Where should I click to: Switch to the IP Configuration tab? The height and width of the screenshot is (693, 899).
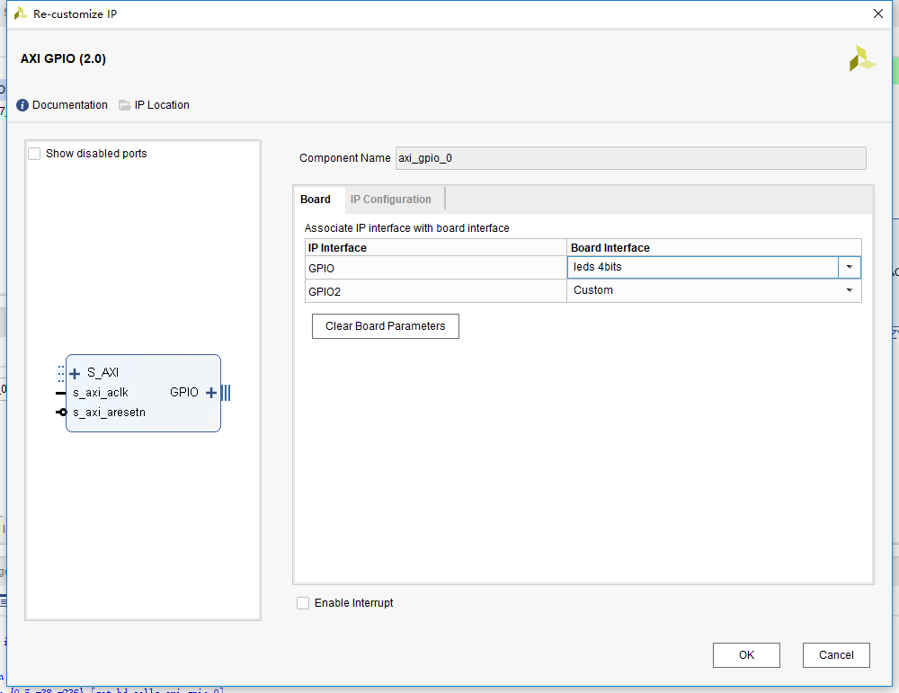pos(391,200)
